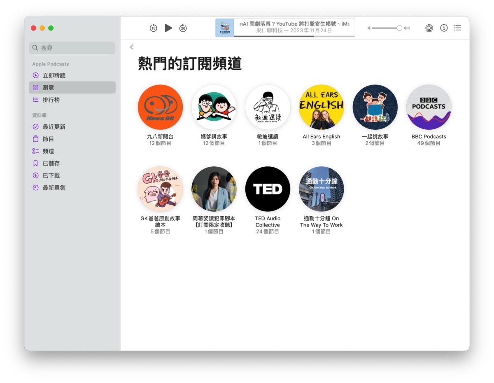Open 節目 shows in library

point(72,139)
